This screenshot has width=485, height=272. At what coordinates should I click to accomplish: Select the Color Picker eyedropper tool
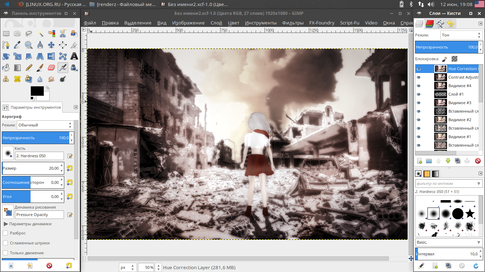point(17,45)
